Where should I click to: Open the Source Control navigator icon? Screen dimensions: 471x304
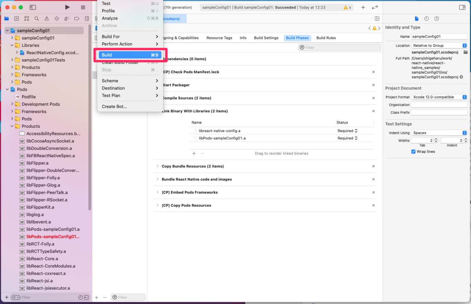click(16, 18)
